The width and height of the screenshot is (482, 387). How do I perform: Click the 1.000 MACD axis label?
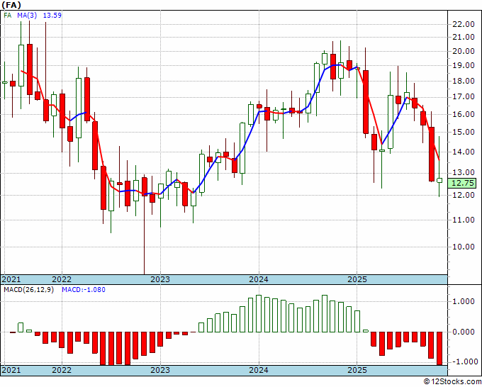pos(463,301)
